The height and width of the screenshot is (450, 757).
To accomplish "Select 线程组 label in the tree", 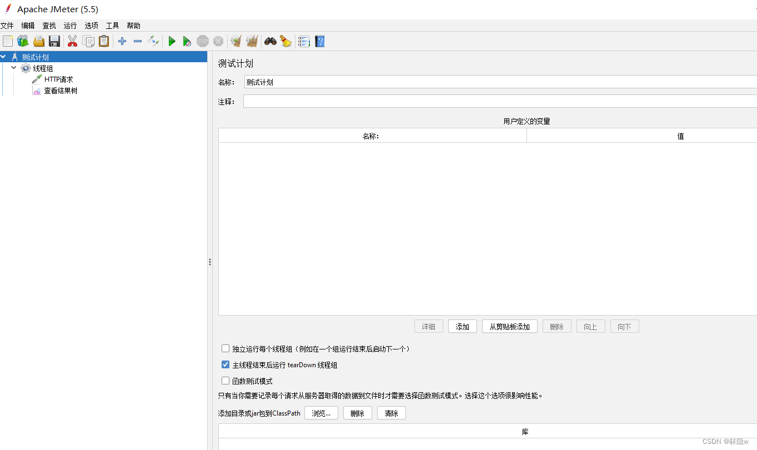I will coord(43,68).
